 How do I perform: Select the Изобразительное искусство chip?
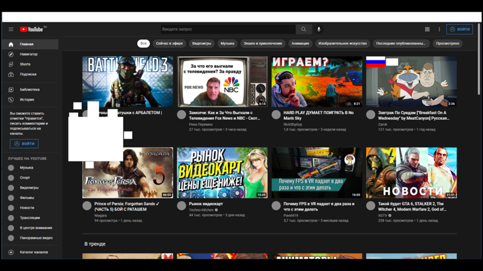tap(342, 43)
